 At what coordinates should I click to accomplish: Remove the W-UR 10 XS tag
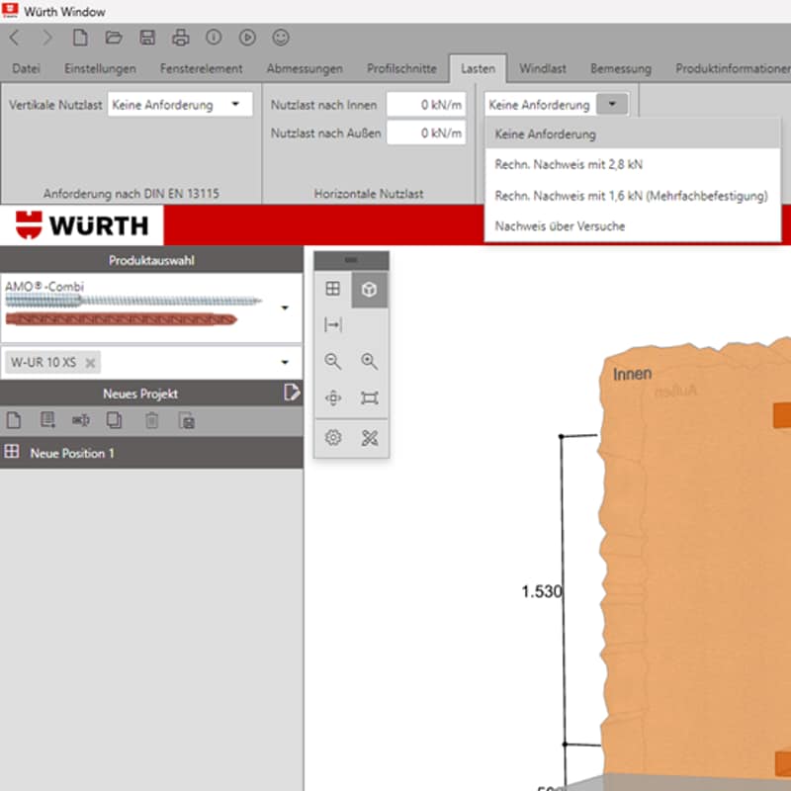tap(91, 363)
